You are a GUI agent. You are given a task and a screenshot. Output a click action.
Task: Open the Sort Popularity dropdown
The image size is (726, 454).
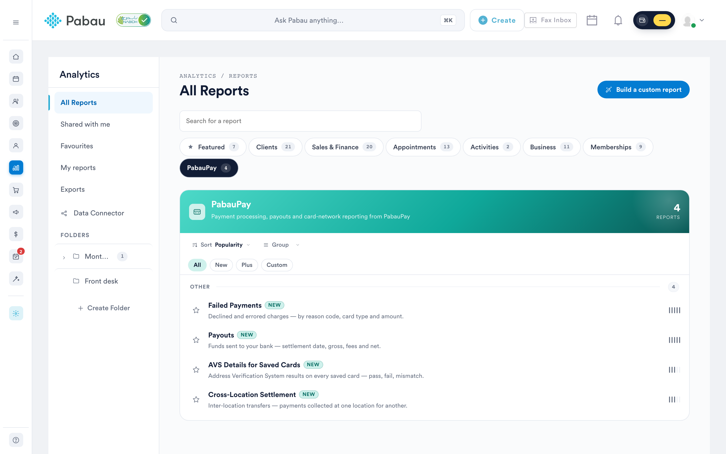point(221,245)
